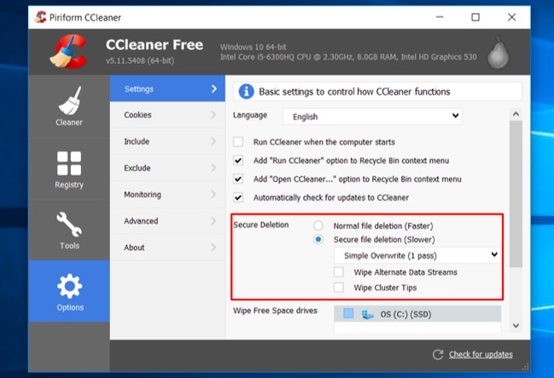The image size is (554, 378).
Task: Open the Simple Overwrite (1 pass) dropdown
Action: click(417, 255)
